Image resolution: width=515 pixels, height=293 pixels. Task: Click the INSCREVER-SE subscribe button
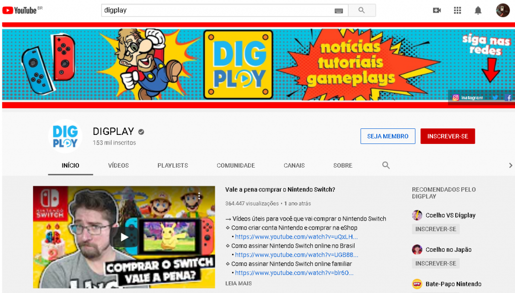[447, 136]
